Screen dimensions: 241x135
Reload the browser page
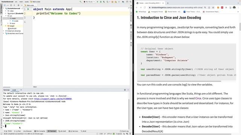click(145, 7)
